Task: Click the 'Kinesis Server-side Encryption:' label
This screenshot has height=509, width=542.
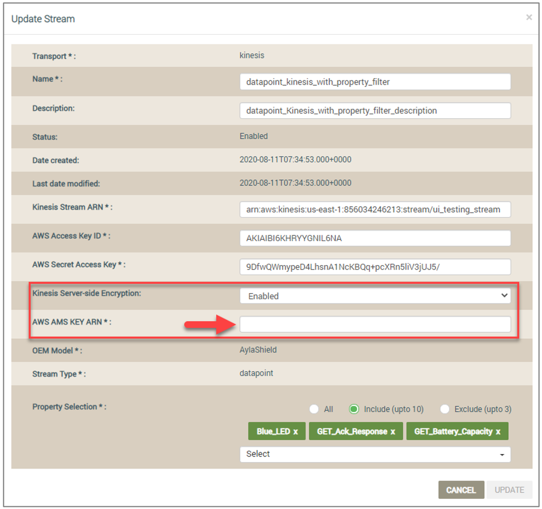Action: [x=87, y=293]
